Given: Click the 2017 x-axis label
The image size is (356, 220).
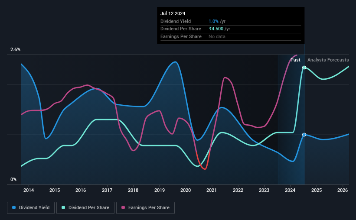Looking at the screenshot, I should pyautogui.click(x=107, y=190).
